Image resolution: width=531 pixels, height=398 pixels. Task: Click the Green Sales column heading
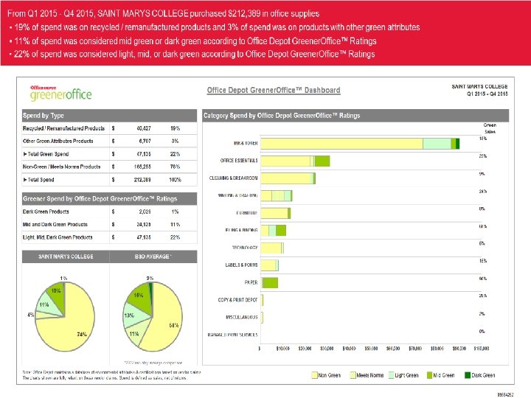tap(490, 128)
